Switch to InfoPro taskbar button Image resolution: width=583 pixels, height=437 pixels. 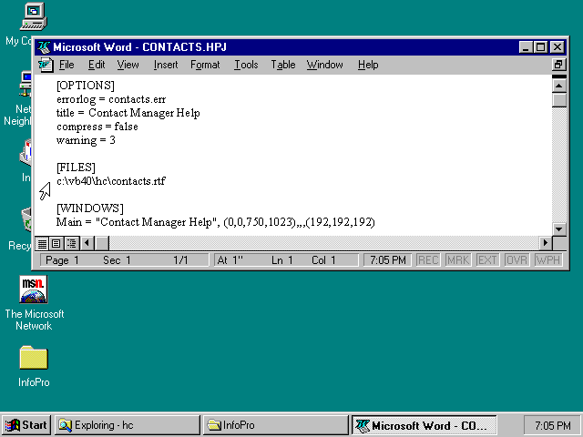point(274,425)
